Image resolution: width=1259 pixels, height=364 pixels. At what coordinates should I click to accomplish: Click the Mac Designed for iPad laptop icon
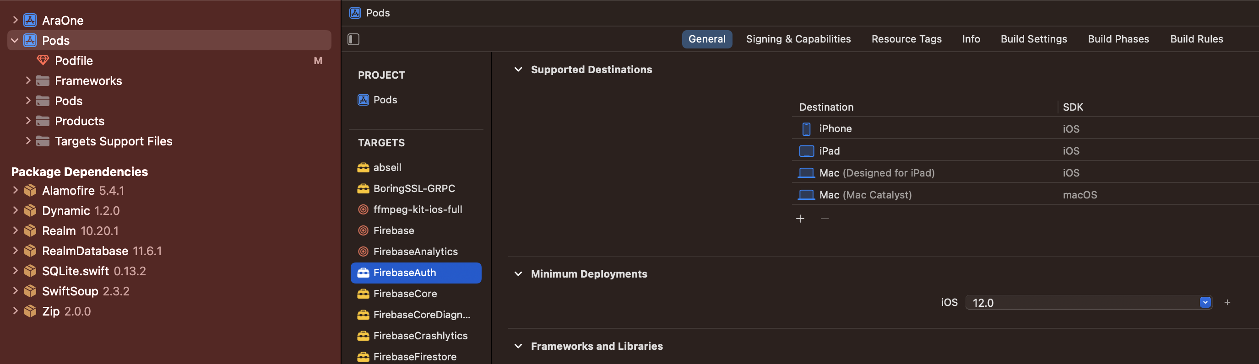pos(806,173)
